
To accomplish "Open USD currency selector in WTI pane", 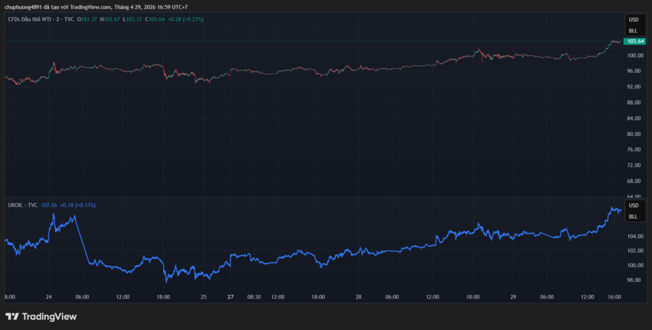I will click(633, 20).
